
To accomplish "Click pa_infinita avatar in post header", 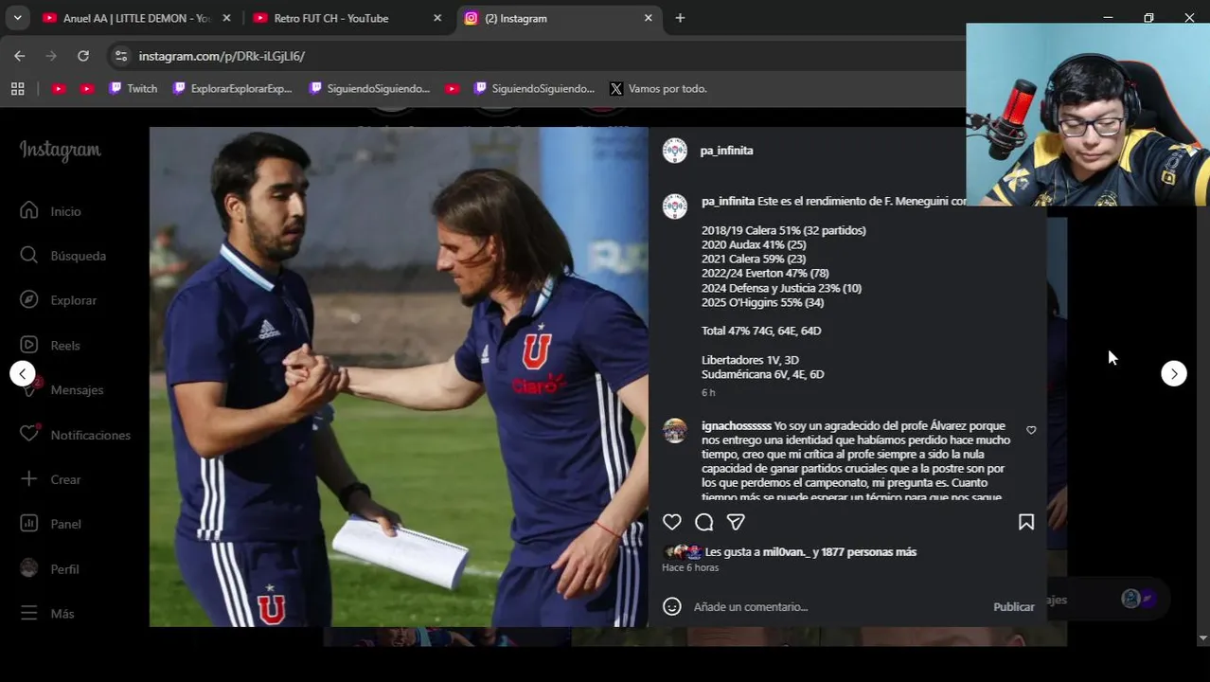I will click(x=675, y=151).
